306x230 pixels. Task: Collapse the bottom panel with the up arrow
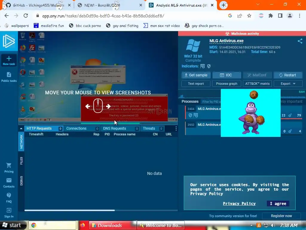tap(21, 128)
